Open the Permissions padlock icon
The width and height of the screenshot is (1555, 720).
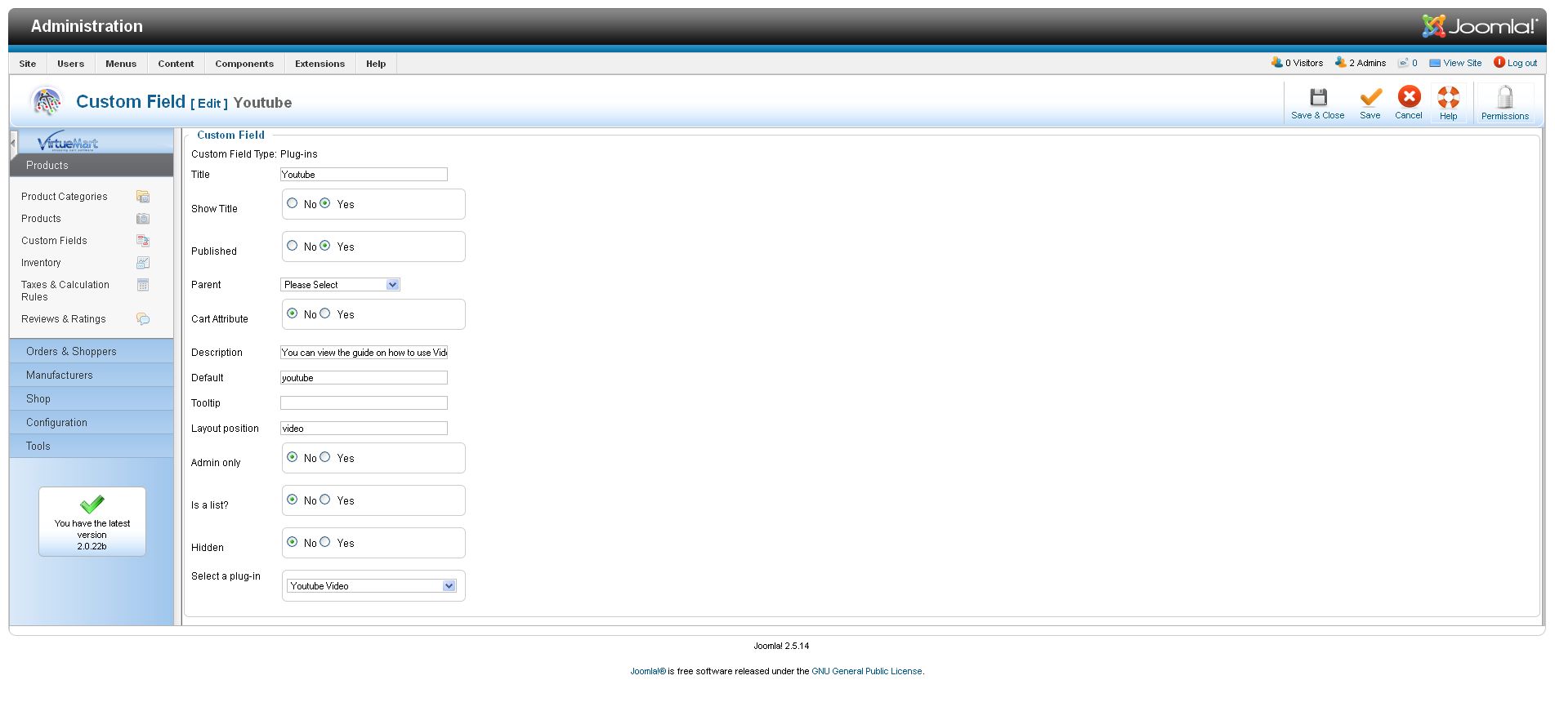[1504, 97]
